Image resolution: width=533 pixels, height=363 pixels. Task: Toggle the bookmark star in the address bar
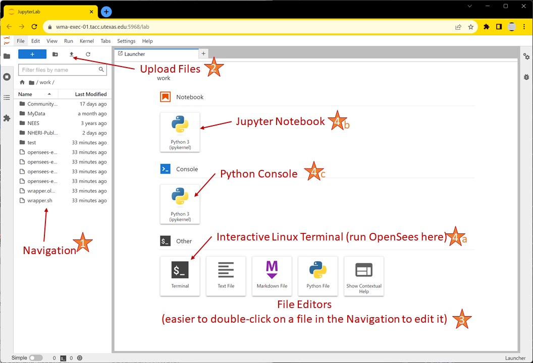471,27
